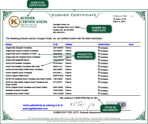
Task: Select product Angela Mia Chopped Tomatoes
Action: point(19,48)
